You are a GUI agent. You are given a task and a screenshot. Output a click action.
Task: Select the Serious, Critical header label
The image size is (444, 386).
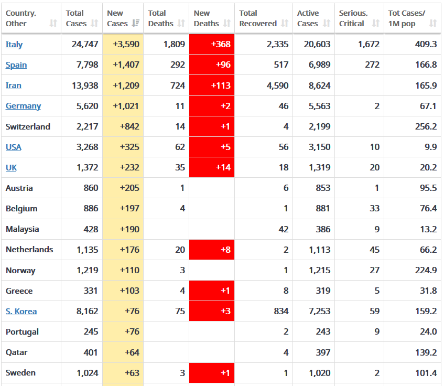point(353,18)
